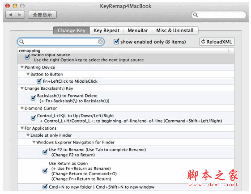This screenshot has height=194, width=251.
Task: Click the magnifier in the filter box
Action: 21,42
